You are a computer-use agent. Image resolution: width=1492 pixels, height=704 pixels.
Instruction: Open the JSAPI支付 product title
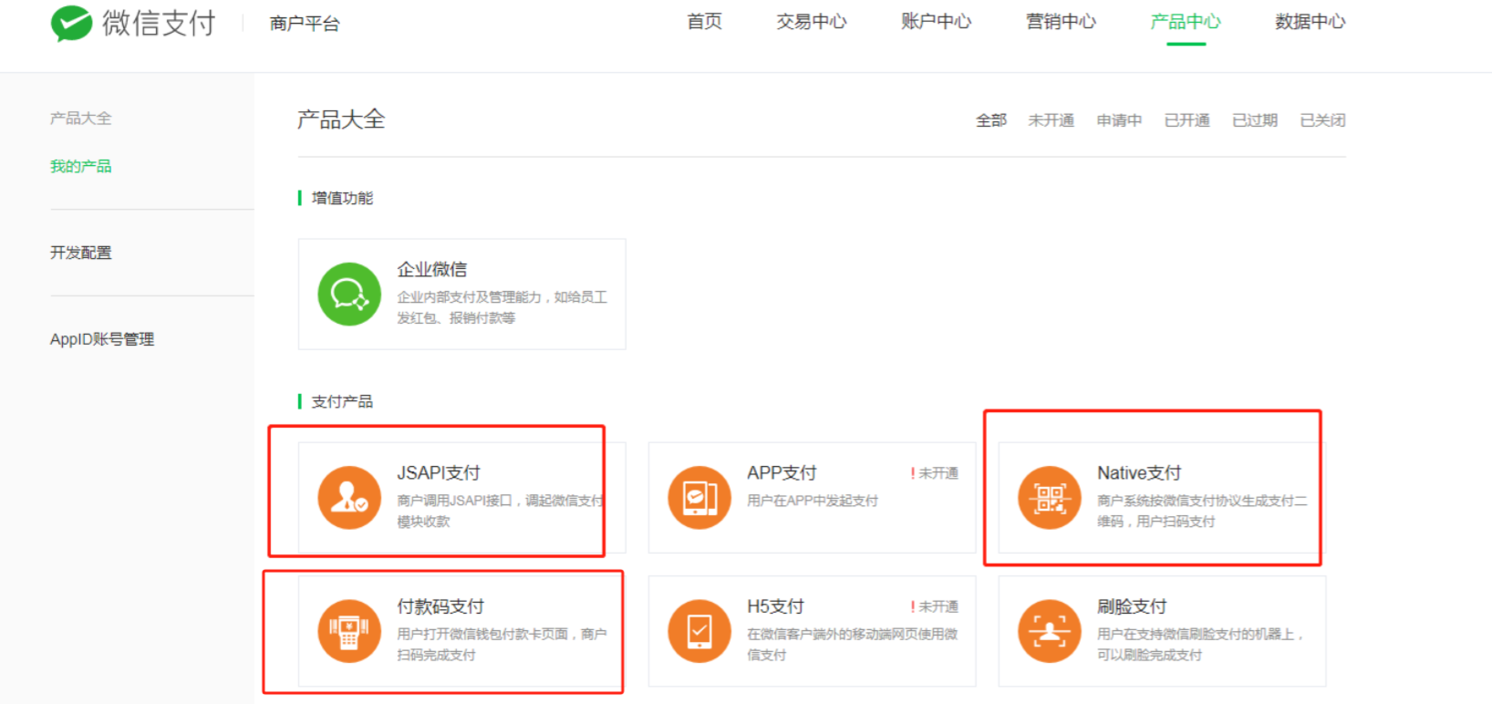[439, 473]
